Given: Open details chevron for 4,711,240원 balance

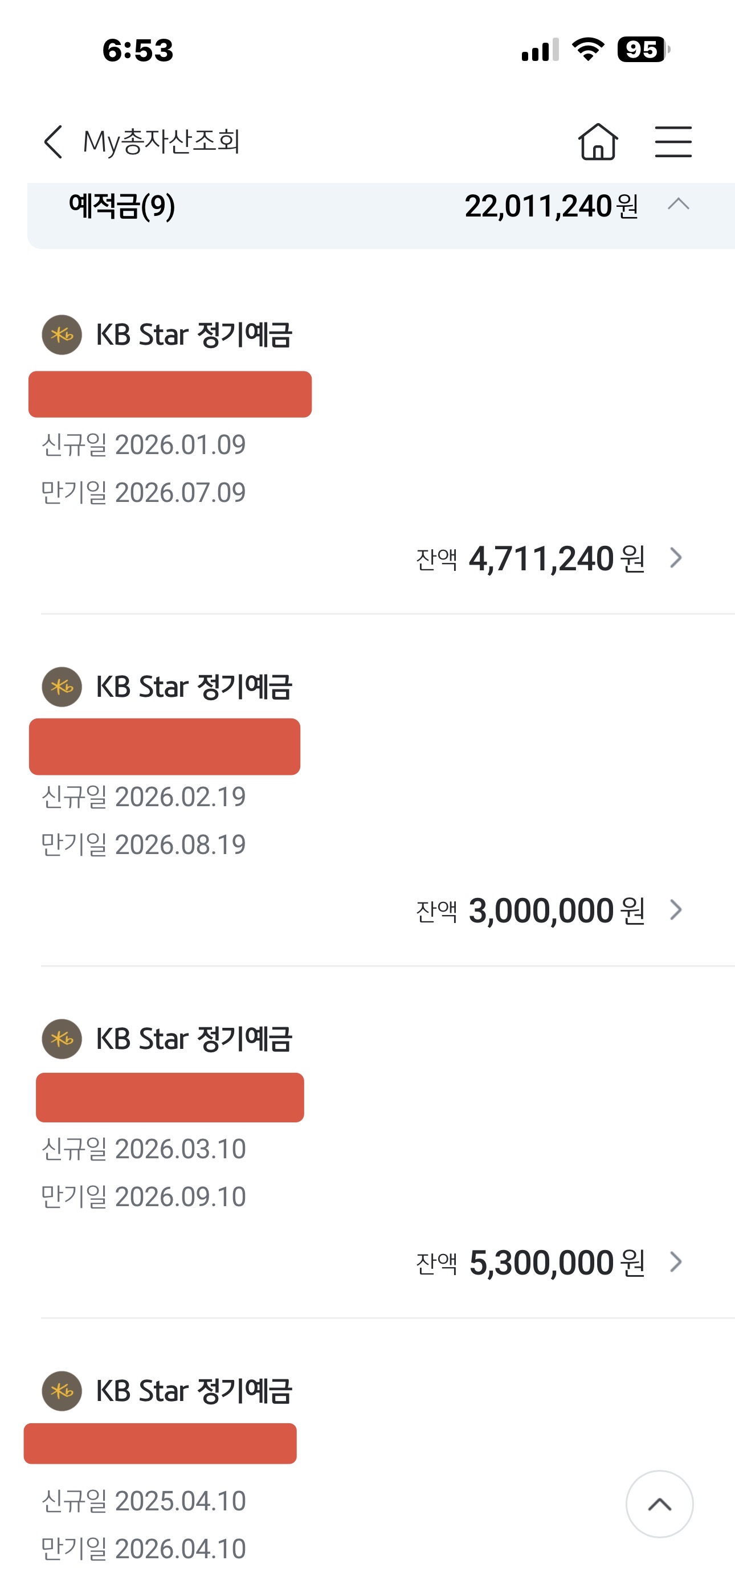Looking at the screenshot, I should pos(676,558).
